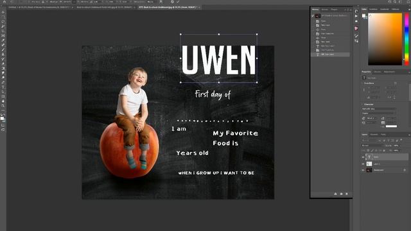This screenshot has width=411, height=231.
Task: Select the Horizontal Type tool
Action: pos(3,87)
